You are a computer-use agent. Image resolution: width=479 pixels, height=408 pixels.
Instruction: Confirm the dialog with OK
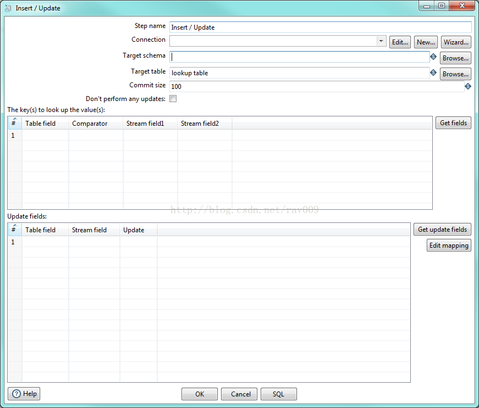200,394
